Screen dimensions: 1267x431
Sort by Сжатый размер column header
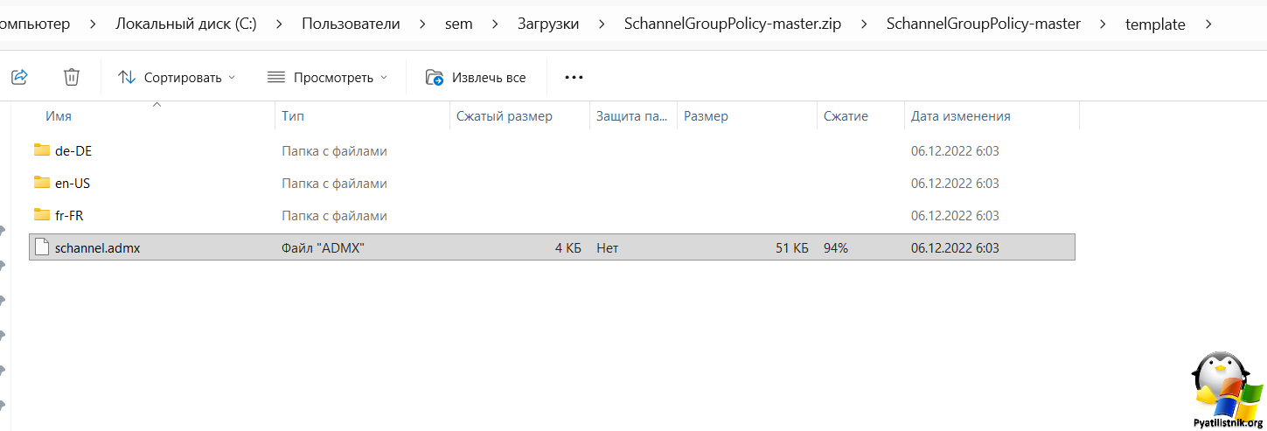(x=504, y=116)
